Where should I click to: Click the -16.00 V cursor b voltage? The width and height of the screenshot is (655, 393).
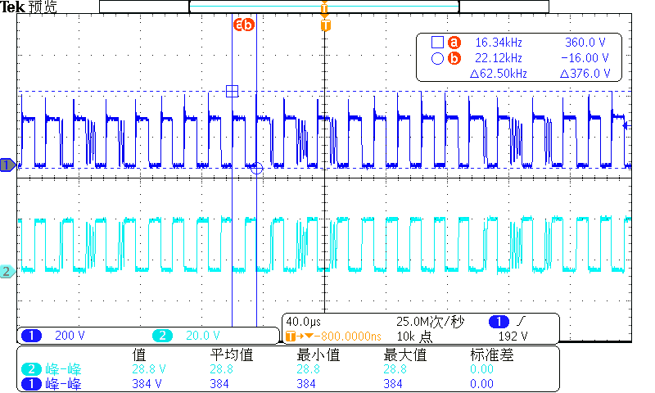click(x=585, y=58)
